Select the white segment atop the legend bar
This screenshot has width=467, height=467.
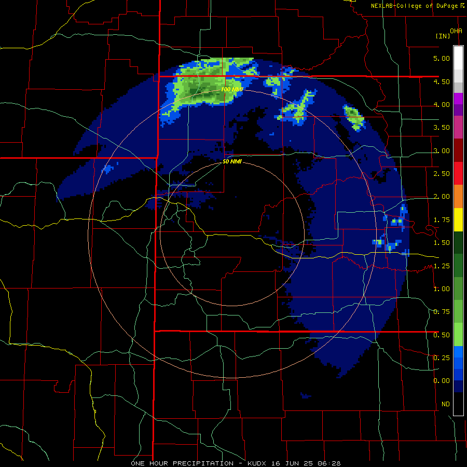tap(458, 58)
